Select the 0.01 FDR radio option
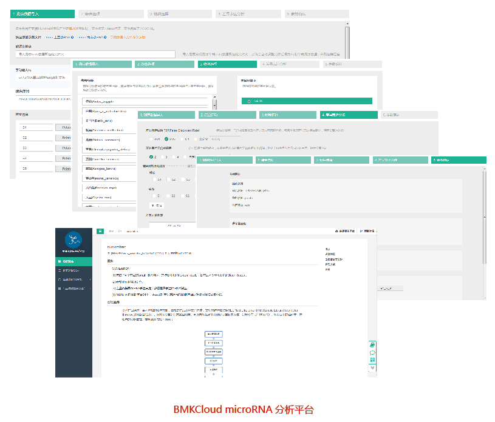Screen dimensions: 495x422 152,139
